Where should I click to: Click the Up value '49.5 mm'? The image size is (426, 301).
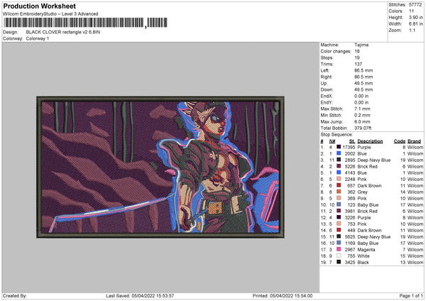coord(364,83)
